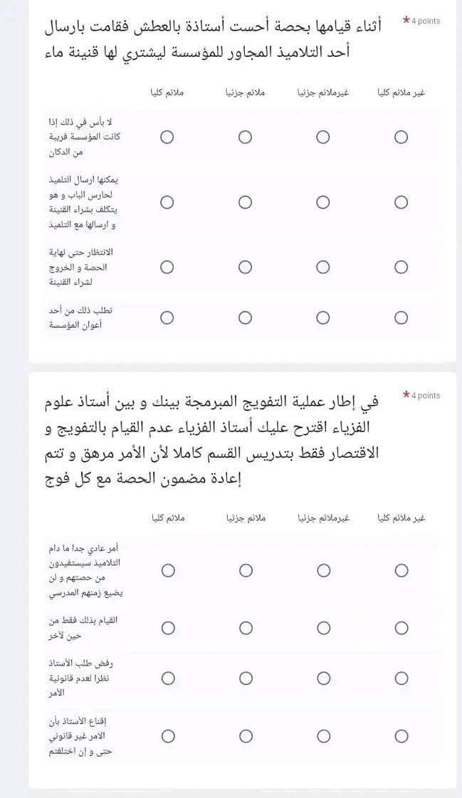The image size is (462, 798).
Task: Choose 'ملائم كليا' for 'الانتظار حتى نهاية الحصة'
Action: pos(167,267)
